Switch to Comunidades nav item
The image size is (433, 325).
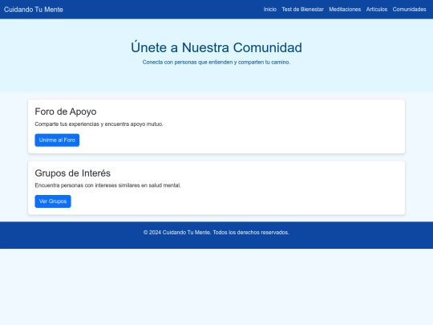409,10
